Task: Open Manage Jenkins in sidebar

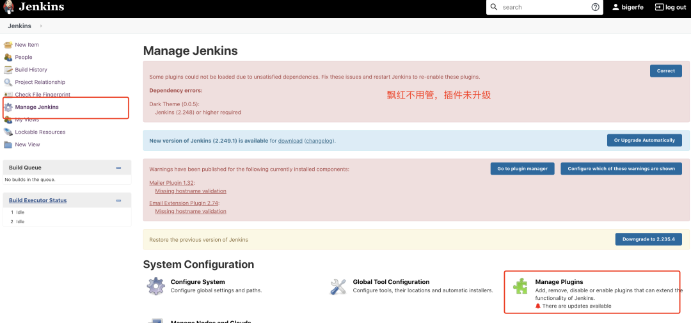Action: coord(36,107)
